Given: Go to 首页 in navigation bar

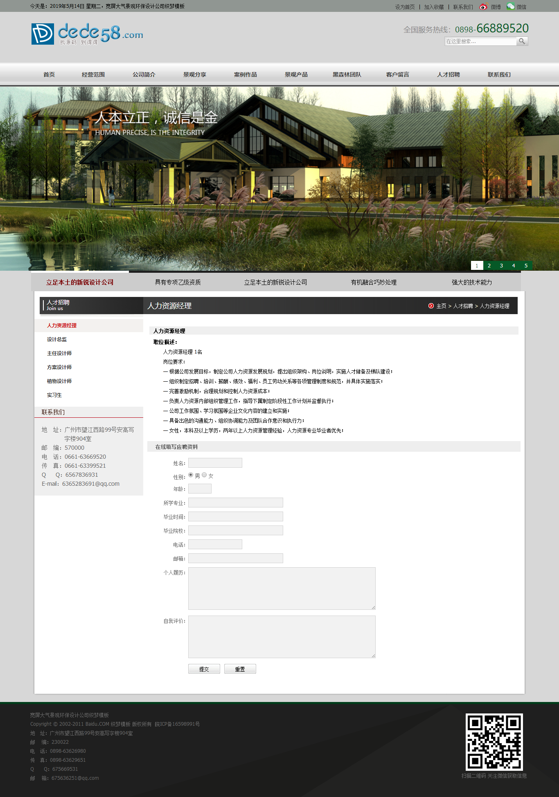Looking at the screenshot, I should (49, 74).
